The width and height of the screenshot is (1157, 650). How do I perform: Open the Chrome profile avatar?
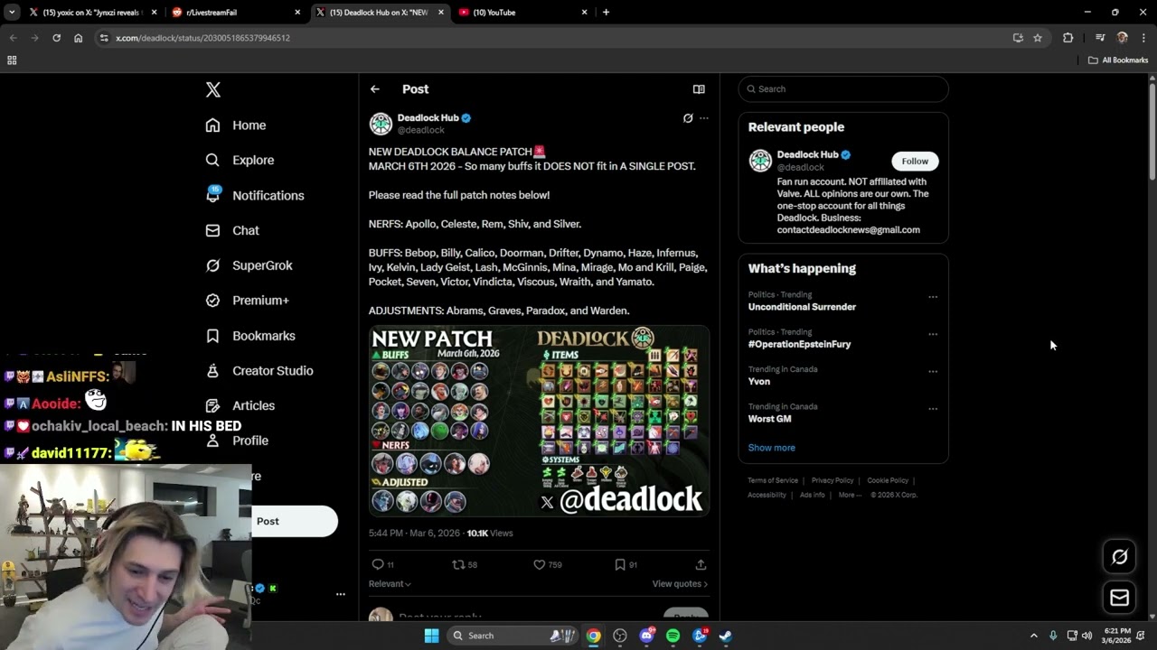[1122, 38]
